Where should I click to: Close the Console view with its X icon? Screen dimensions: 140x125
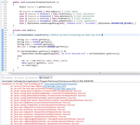[51, 78]
